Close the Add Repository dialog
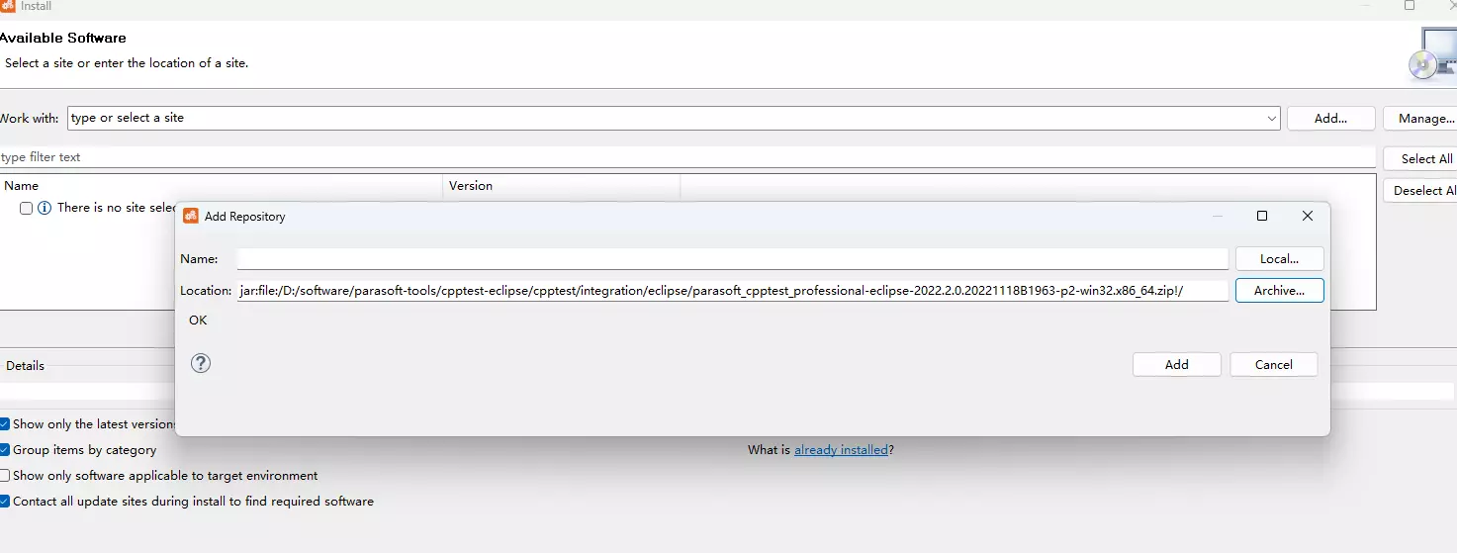Image resolution: width=1457 pixels, height=553 pixels. pyautogui.click(x=1307, y=216)
